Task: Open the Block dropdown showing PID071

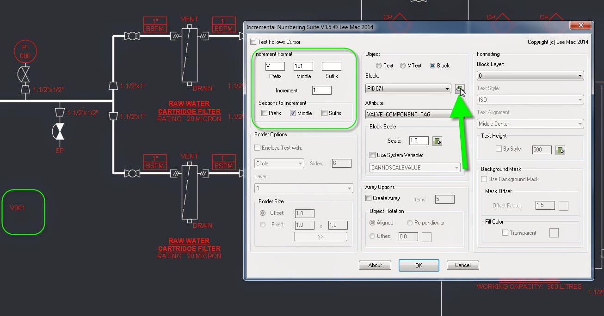Action: (408, 89)
